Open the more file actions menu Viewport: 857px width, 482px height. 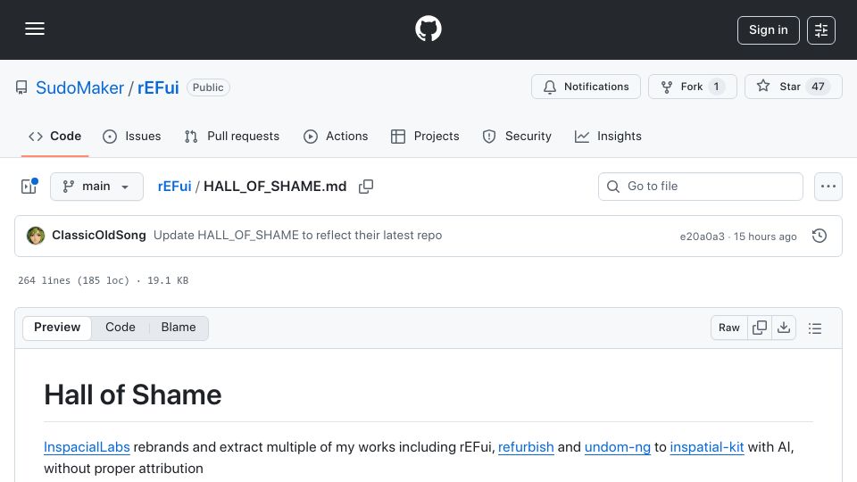(x=828, y=187)
